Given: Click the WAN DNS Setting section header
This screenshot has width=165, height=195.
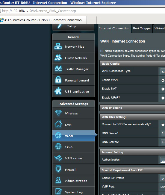Looking at the screenshot, I should click(132, 117).
